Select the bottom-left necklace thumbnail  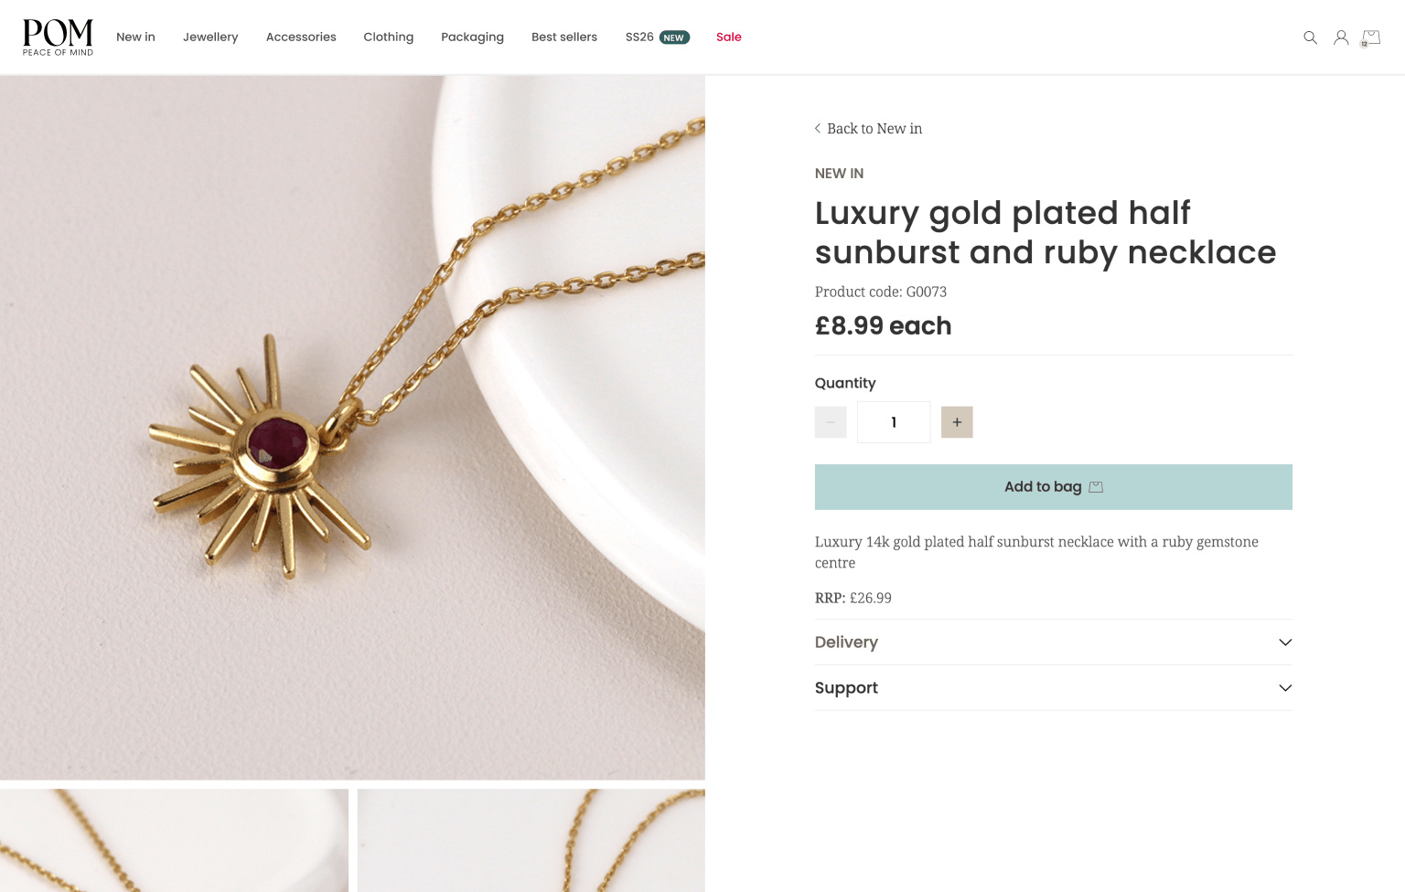pyautogui.click(x=174, y=841)
